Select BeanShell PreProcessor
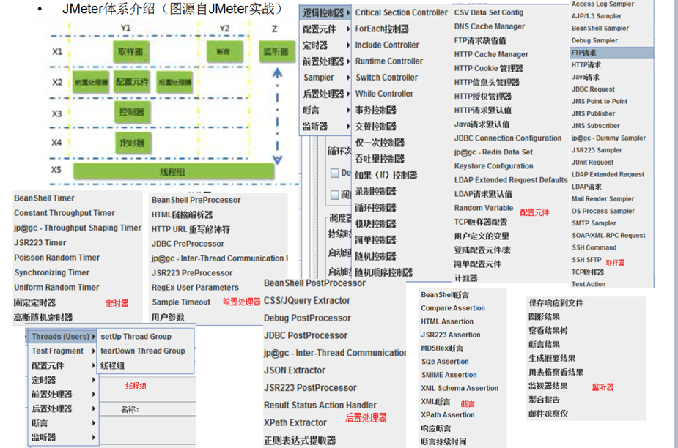Image resolution: width=678 pixels, height=448 pixels. (196, 200)
